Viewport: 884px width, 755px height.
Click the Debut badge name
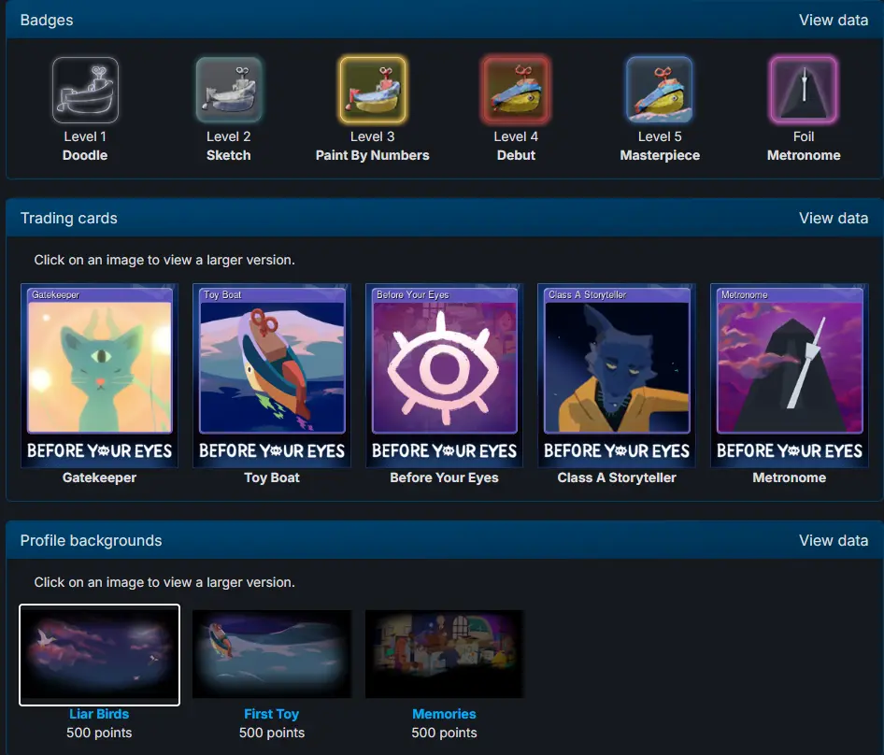(516, 155)
